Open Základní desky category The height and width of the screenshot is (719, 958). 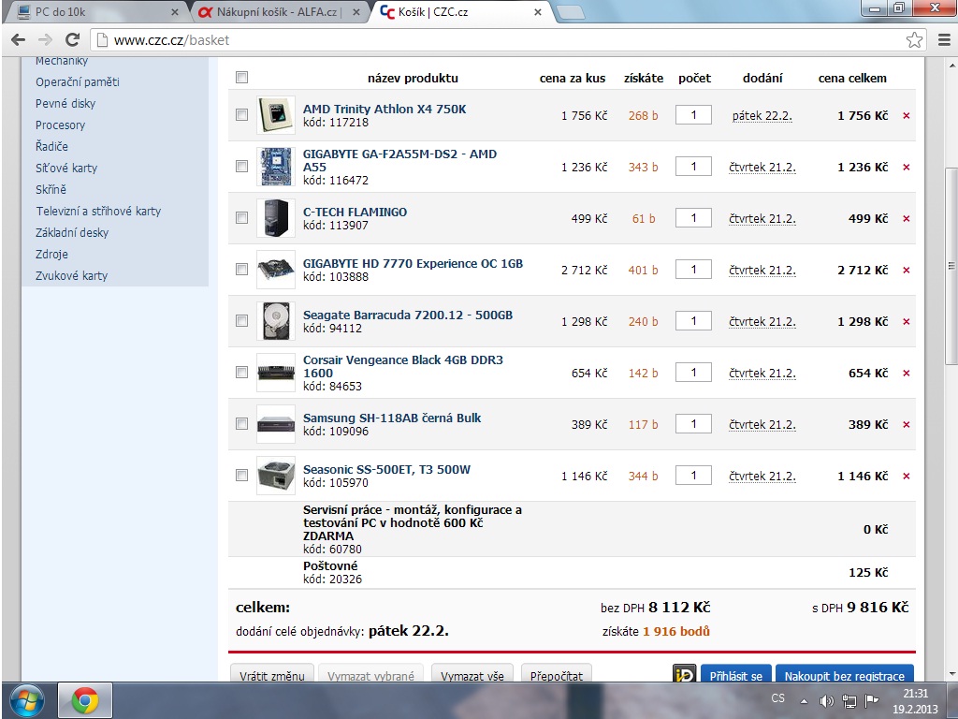click(72, 232)
